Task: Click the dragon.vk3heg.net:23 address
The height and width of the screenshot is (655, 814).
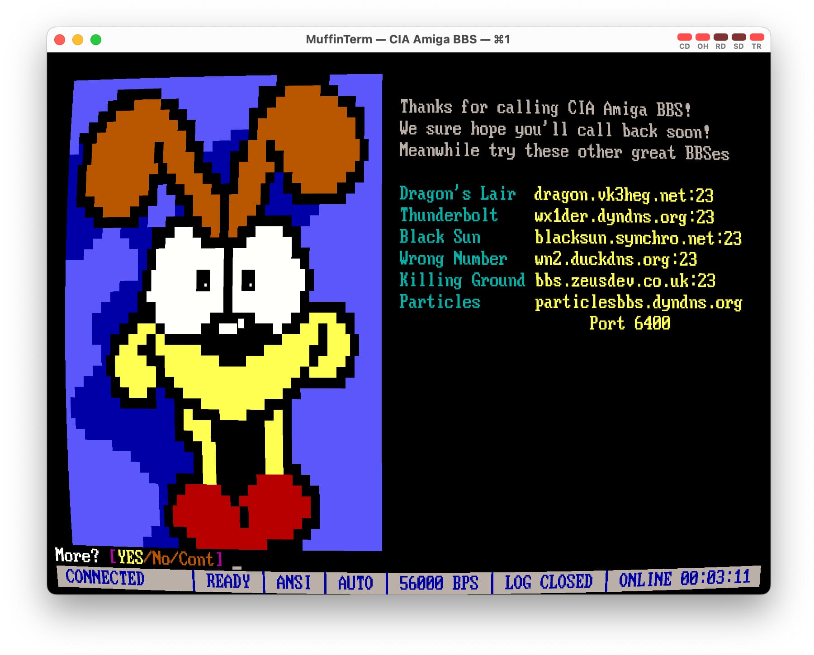Action: pyautogui.click(x=623, y=195)
